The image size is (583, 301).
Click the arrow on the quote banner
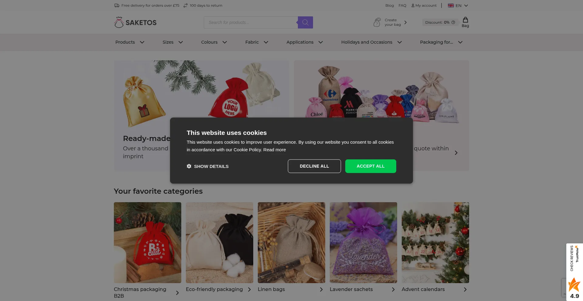[456, 153]
